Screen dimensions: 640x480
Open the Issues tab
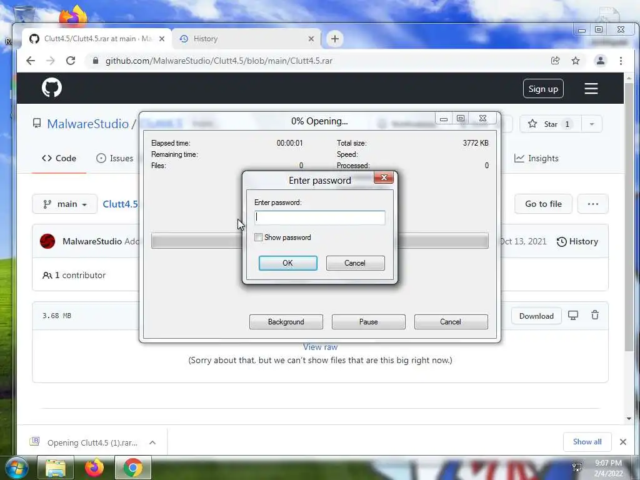tap(115, 158)
